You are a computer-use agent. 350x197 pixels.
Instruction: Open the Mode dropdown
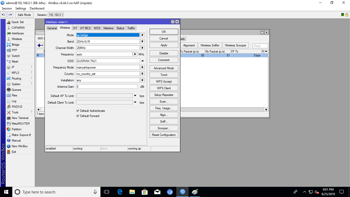click(142, 35)
